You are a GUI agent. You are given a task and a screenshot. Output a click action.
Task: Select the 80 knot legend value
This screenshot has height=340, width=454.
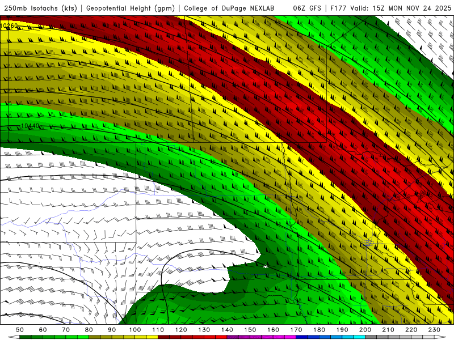point(89,330)
